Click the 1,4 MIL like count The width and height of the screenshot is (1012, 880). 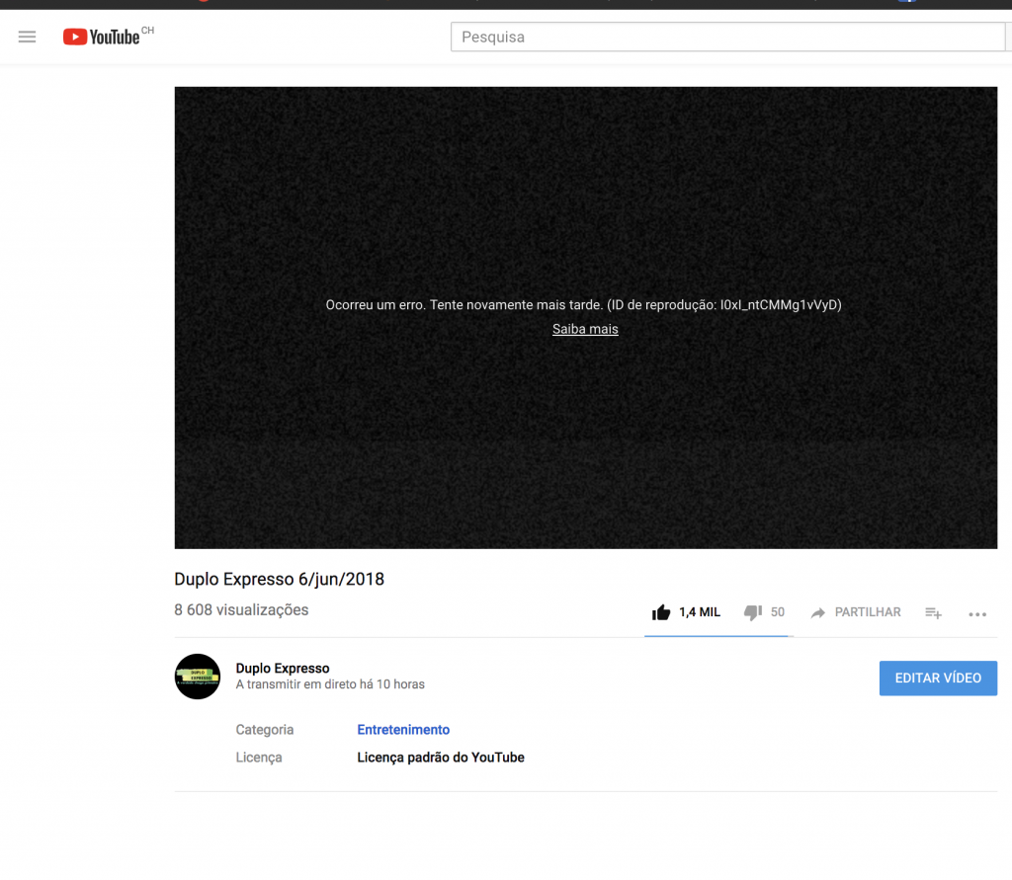[700, 612]
